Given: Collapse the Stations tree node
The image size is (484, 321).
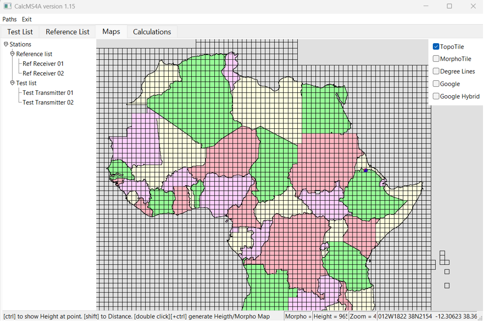Looking at the screenshot, I should pos(5,44).
